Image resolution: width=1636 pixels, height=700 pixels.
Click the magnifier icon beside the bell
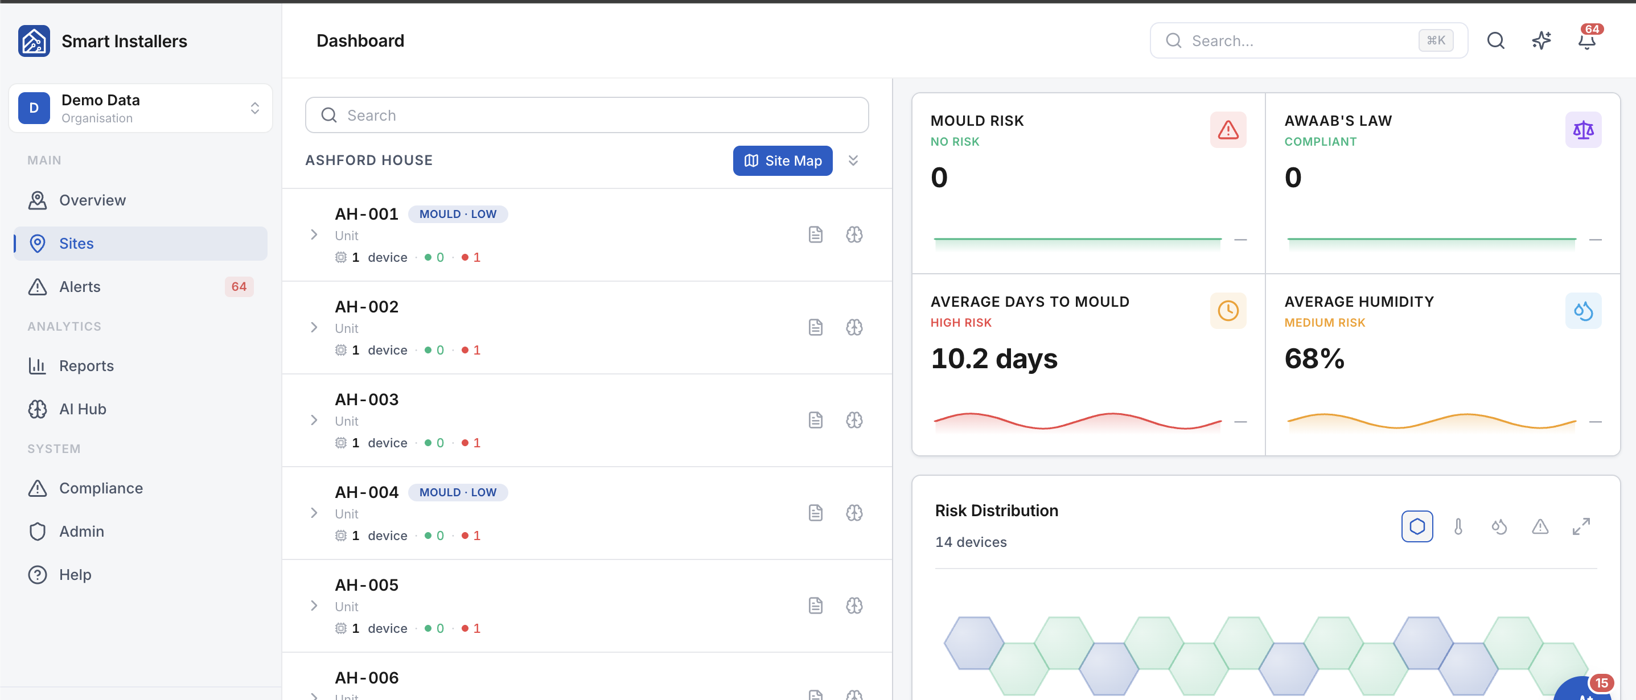(x=1495, y=40)
